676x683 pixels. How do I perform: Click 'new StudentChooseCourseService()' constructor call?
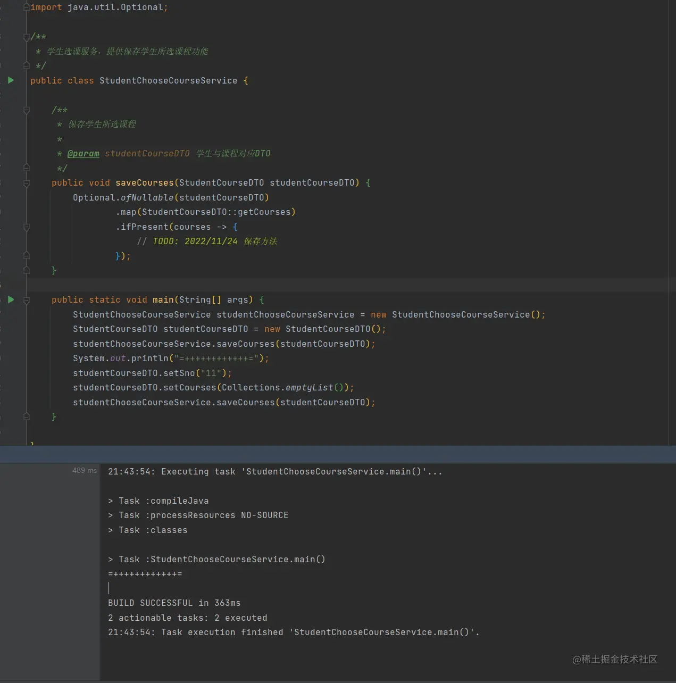pos(455,315)
